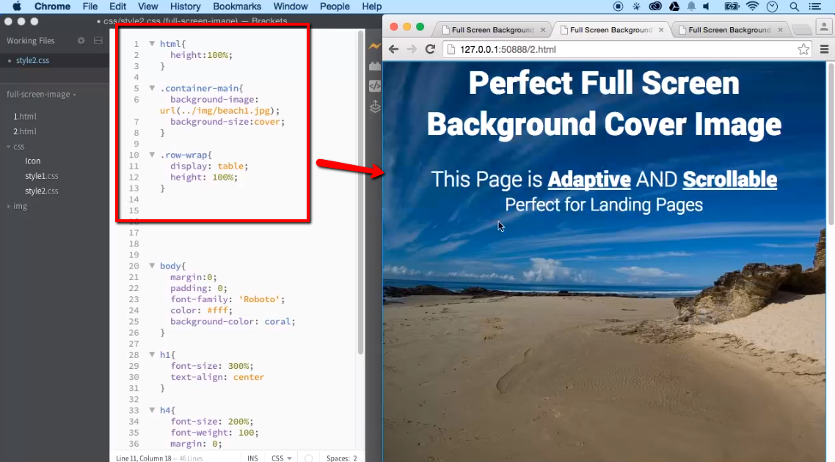Open the Chrome hamburger menu
The height and width of the screenshot is (462, 835).
(x=824, y=50)
